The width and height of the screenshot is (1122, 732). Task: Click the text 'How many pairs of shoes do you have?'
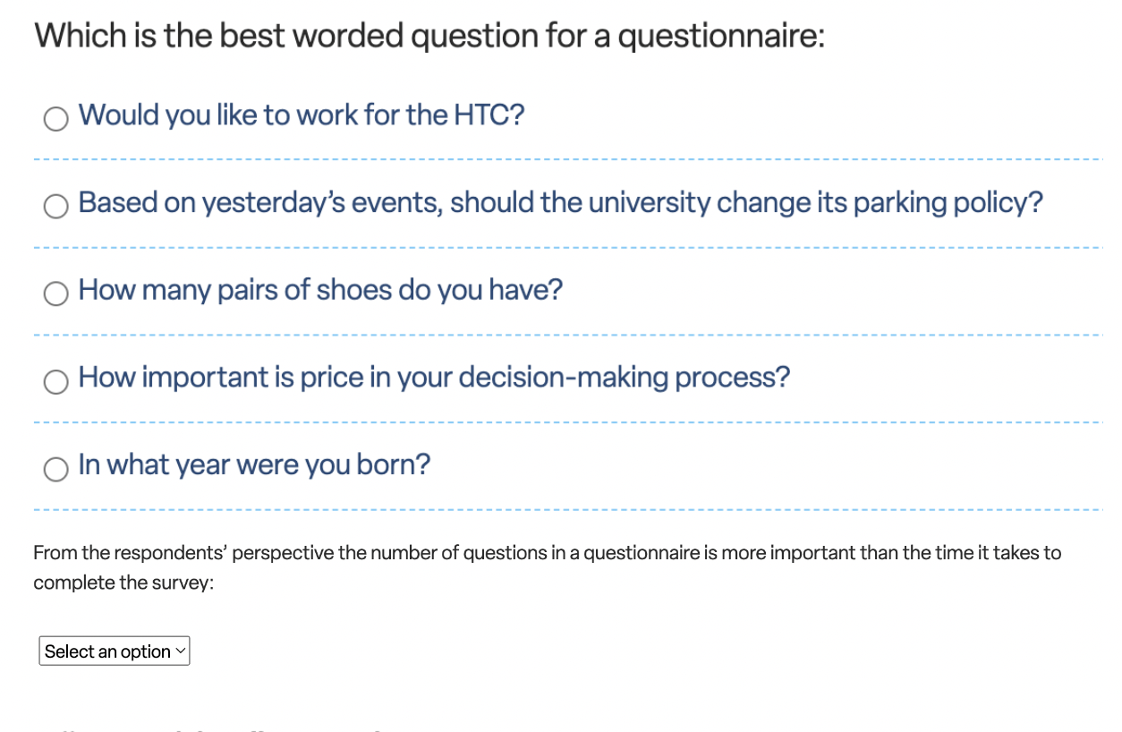(320, 289)
